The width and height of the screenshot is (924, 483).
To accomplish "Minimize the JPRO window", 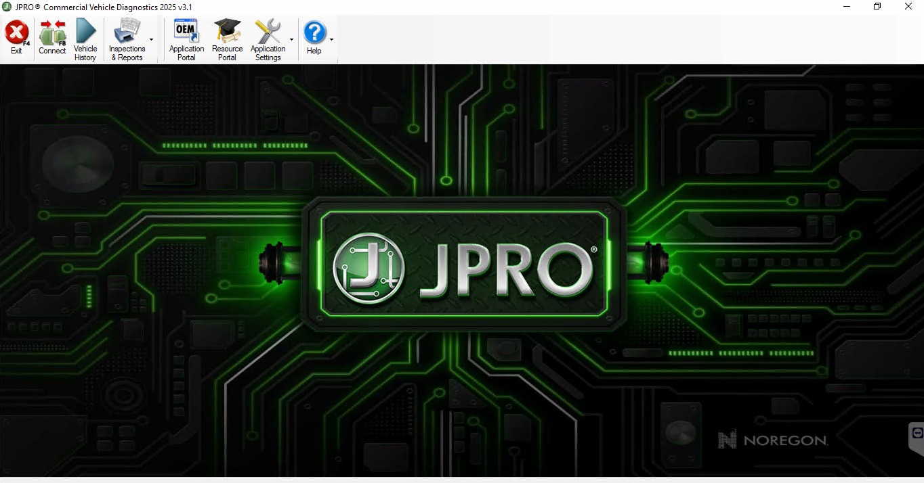I will click(x=847, y=7).
